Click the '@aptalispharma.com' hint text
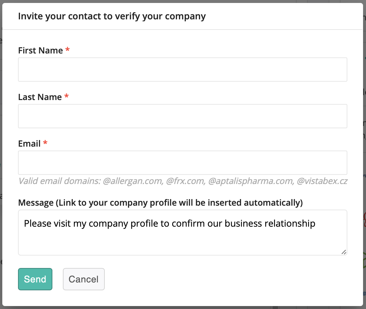Image resolution: width=366 pixels, height=309 pixels. [x=250, y=181]
